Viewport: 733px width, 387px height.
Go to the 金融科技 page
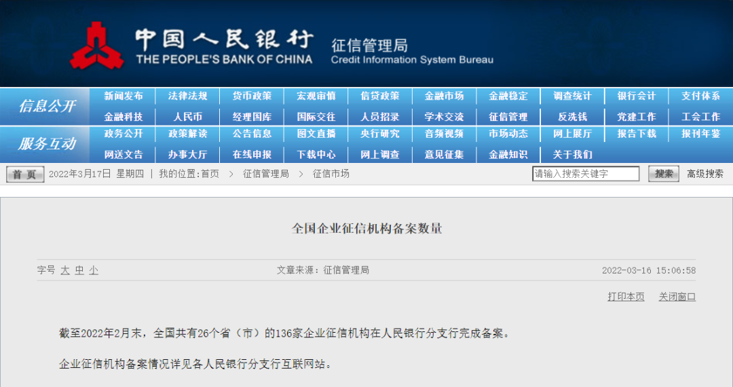tap(124, 117)
